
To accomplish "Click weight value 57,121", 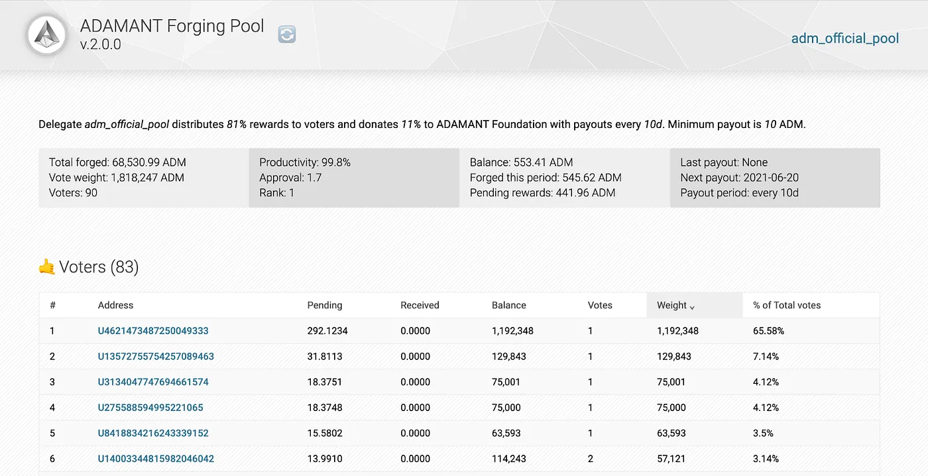I will (671, 458).
